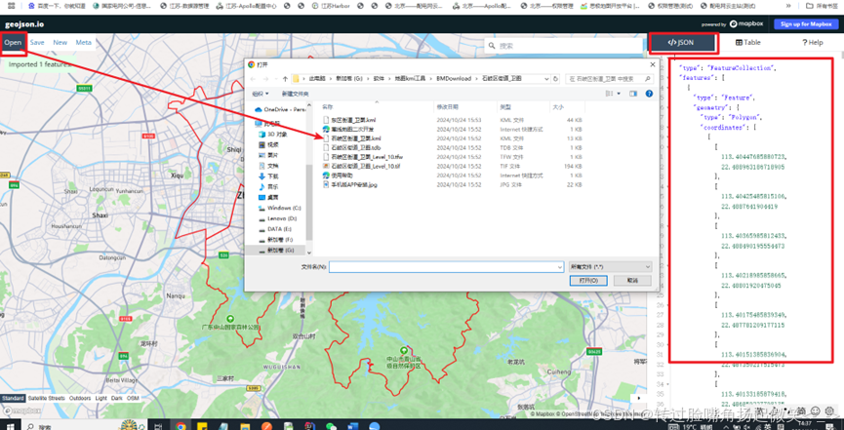The width and height of the screenshot is (844, 430).
Task: Expand the address path history dropdown
Action: [546, 79]
